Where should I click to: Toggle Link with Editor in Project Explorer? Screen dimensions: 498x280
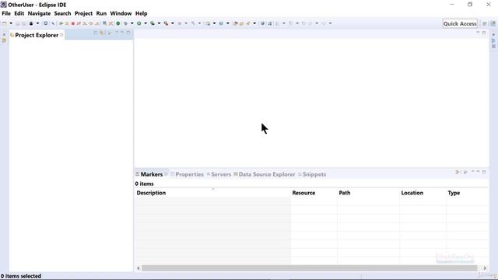coord(101,33)
